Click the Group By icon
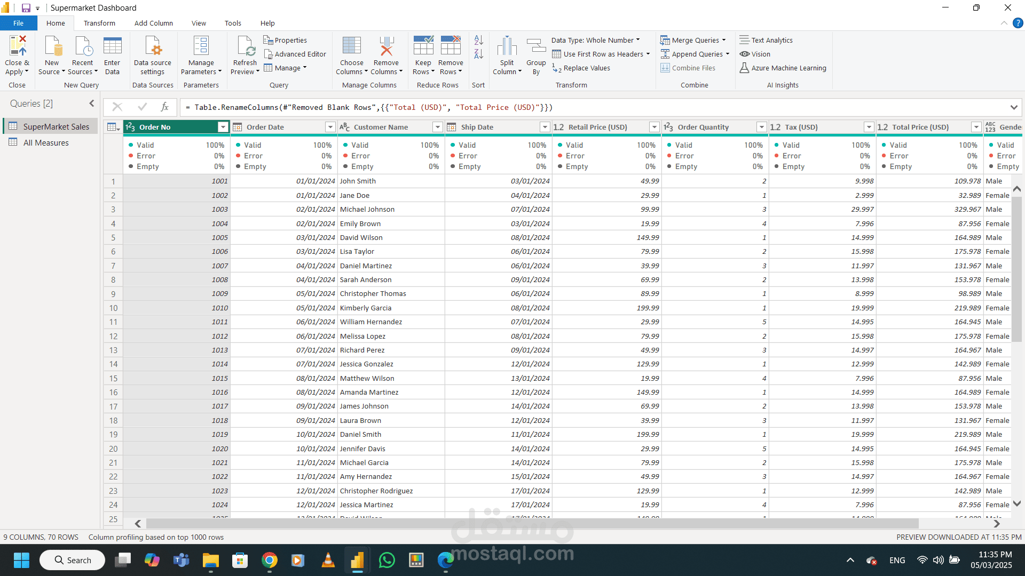 pos(536,46)
